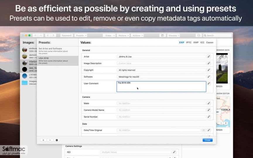Select the USA 2018 preset
Image resolution: width=253 pixels, height=158 pixels.
[x=58, y=61]
